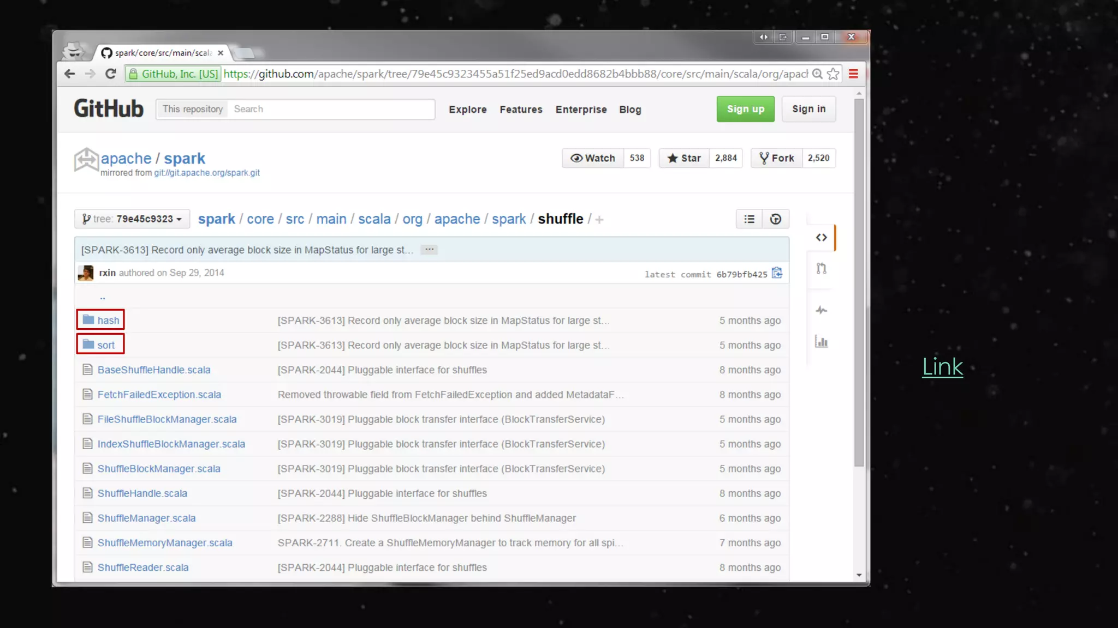
Task: Star the apache/spark repository
Action: point(684,158)
